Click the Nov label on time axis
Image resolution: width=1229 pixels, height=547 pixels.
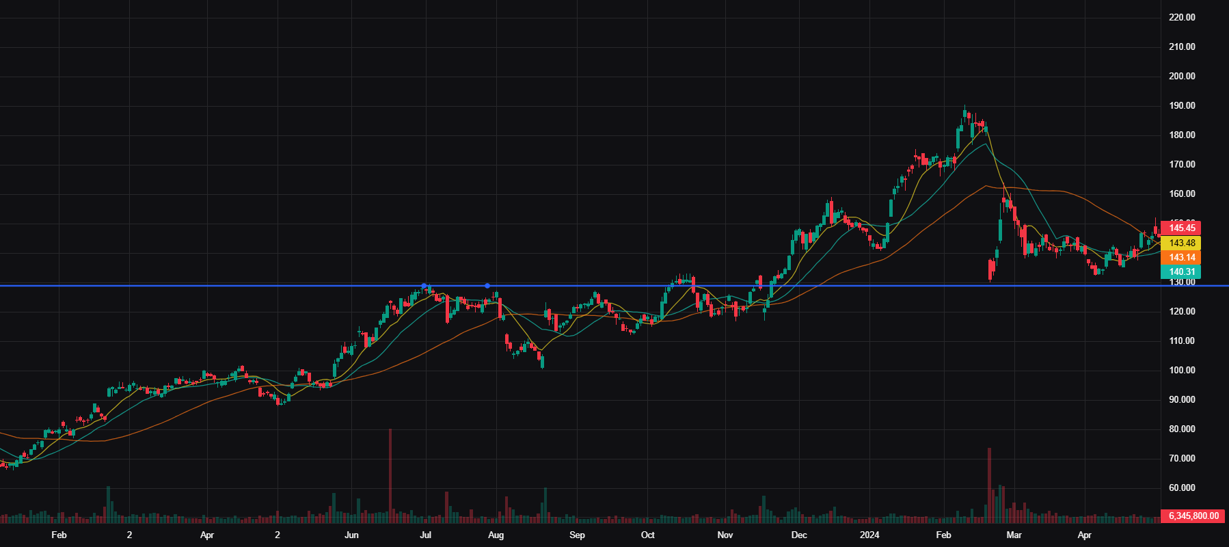click(x=725, y=535)
